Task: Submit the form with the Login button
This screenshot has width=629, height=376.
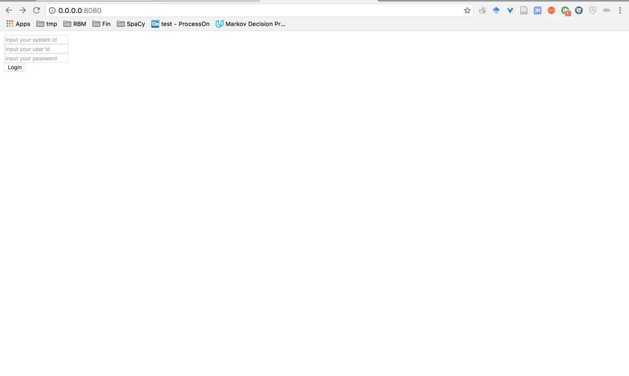Action: click(15, 67)
